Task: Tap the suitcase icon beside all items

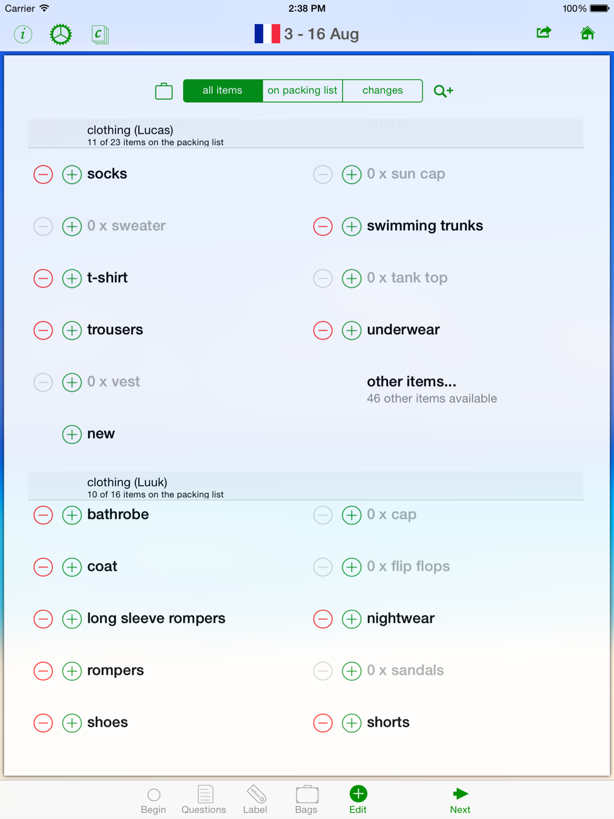Action: click(164, 91)
